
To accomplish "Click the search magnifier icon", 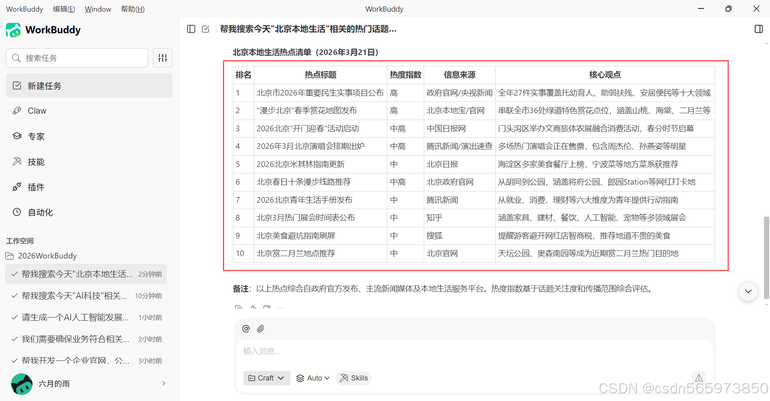I will point(16,58).
